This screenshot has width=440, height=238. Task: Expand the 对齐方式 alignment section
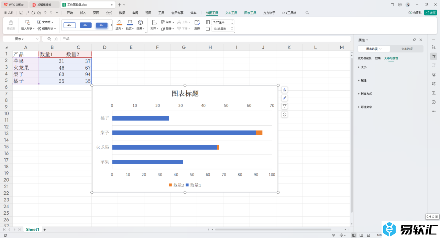pyautogui.click(x=365, y=94)
